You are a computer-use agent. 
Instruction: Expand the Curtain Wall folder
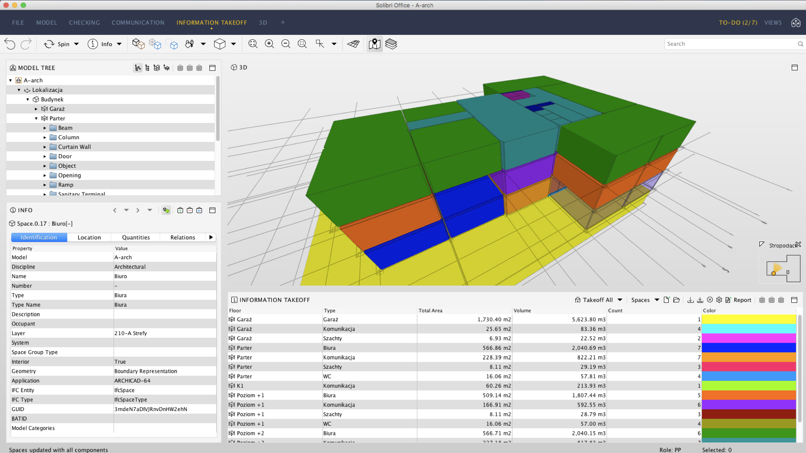coord(45,147)
